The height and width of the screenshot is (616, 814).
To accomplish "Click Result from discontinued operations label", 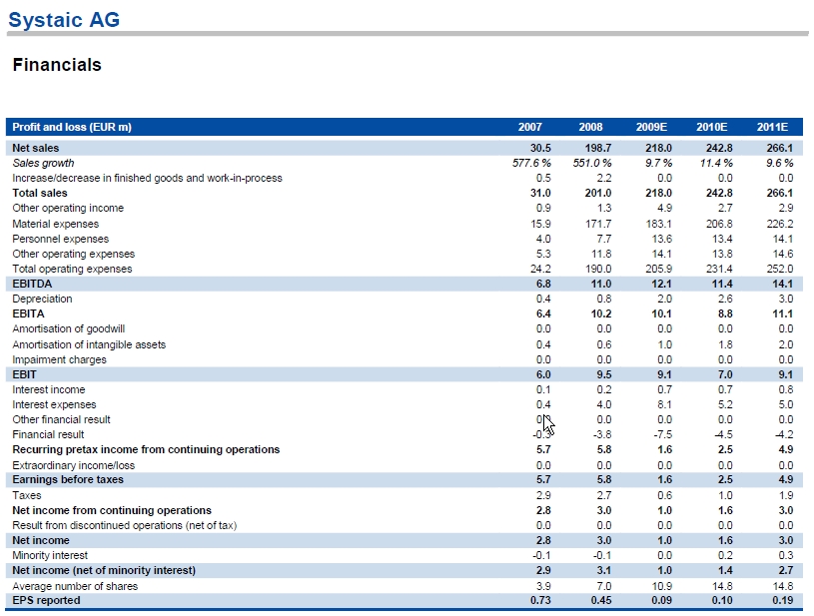I will [125, 526].
